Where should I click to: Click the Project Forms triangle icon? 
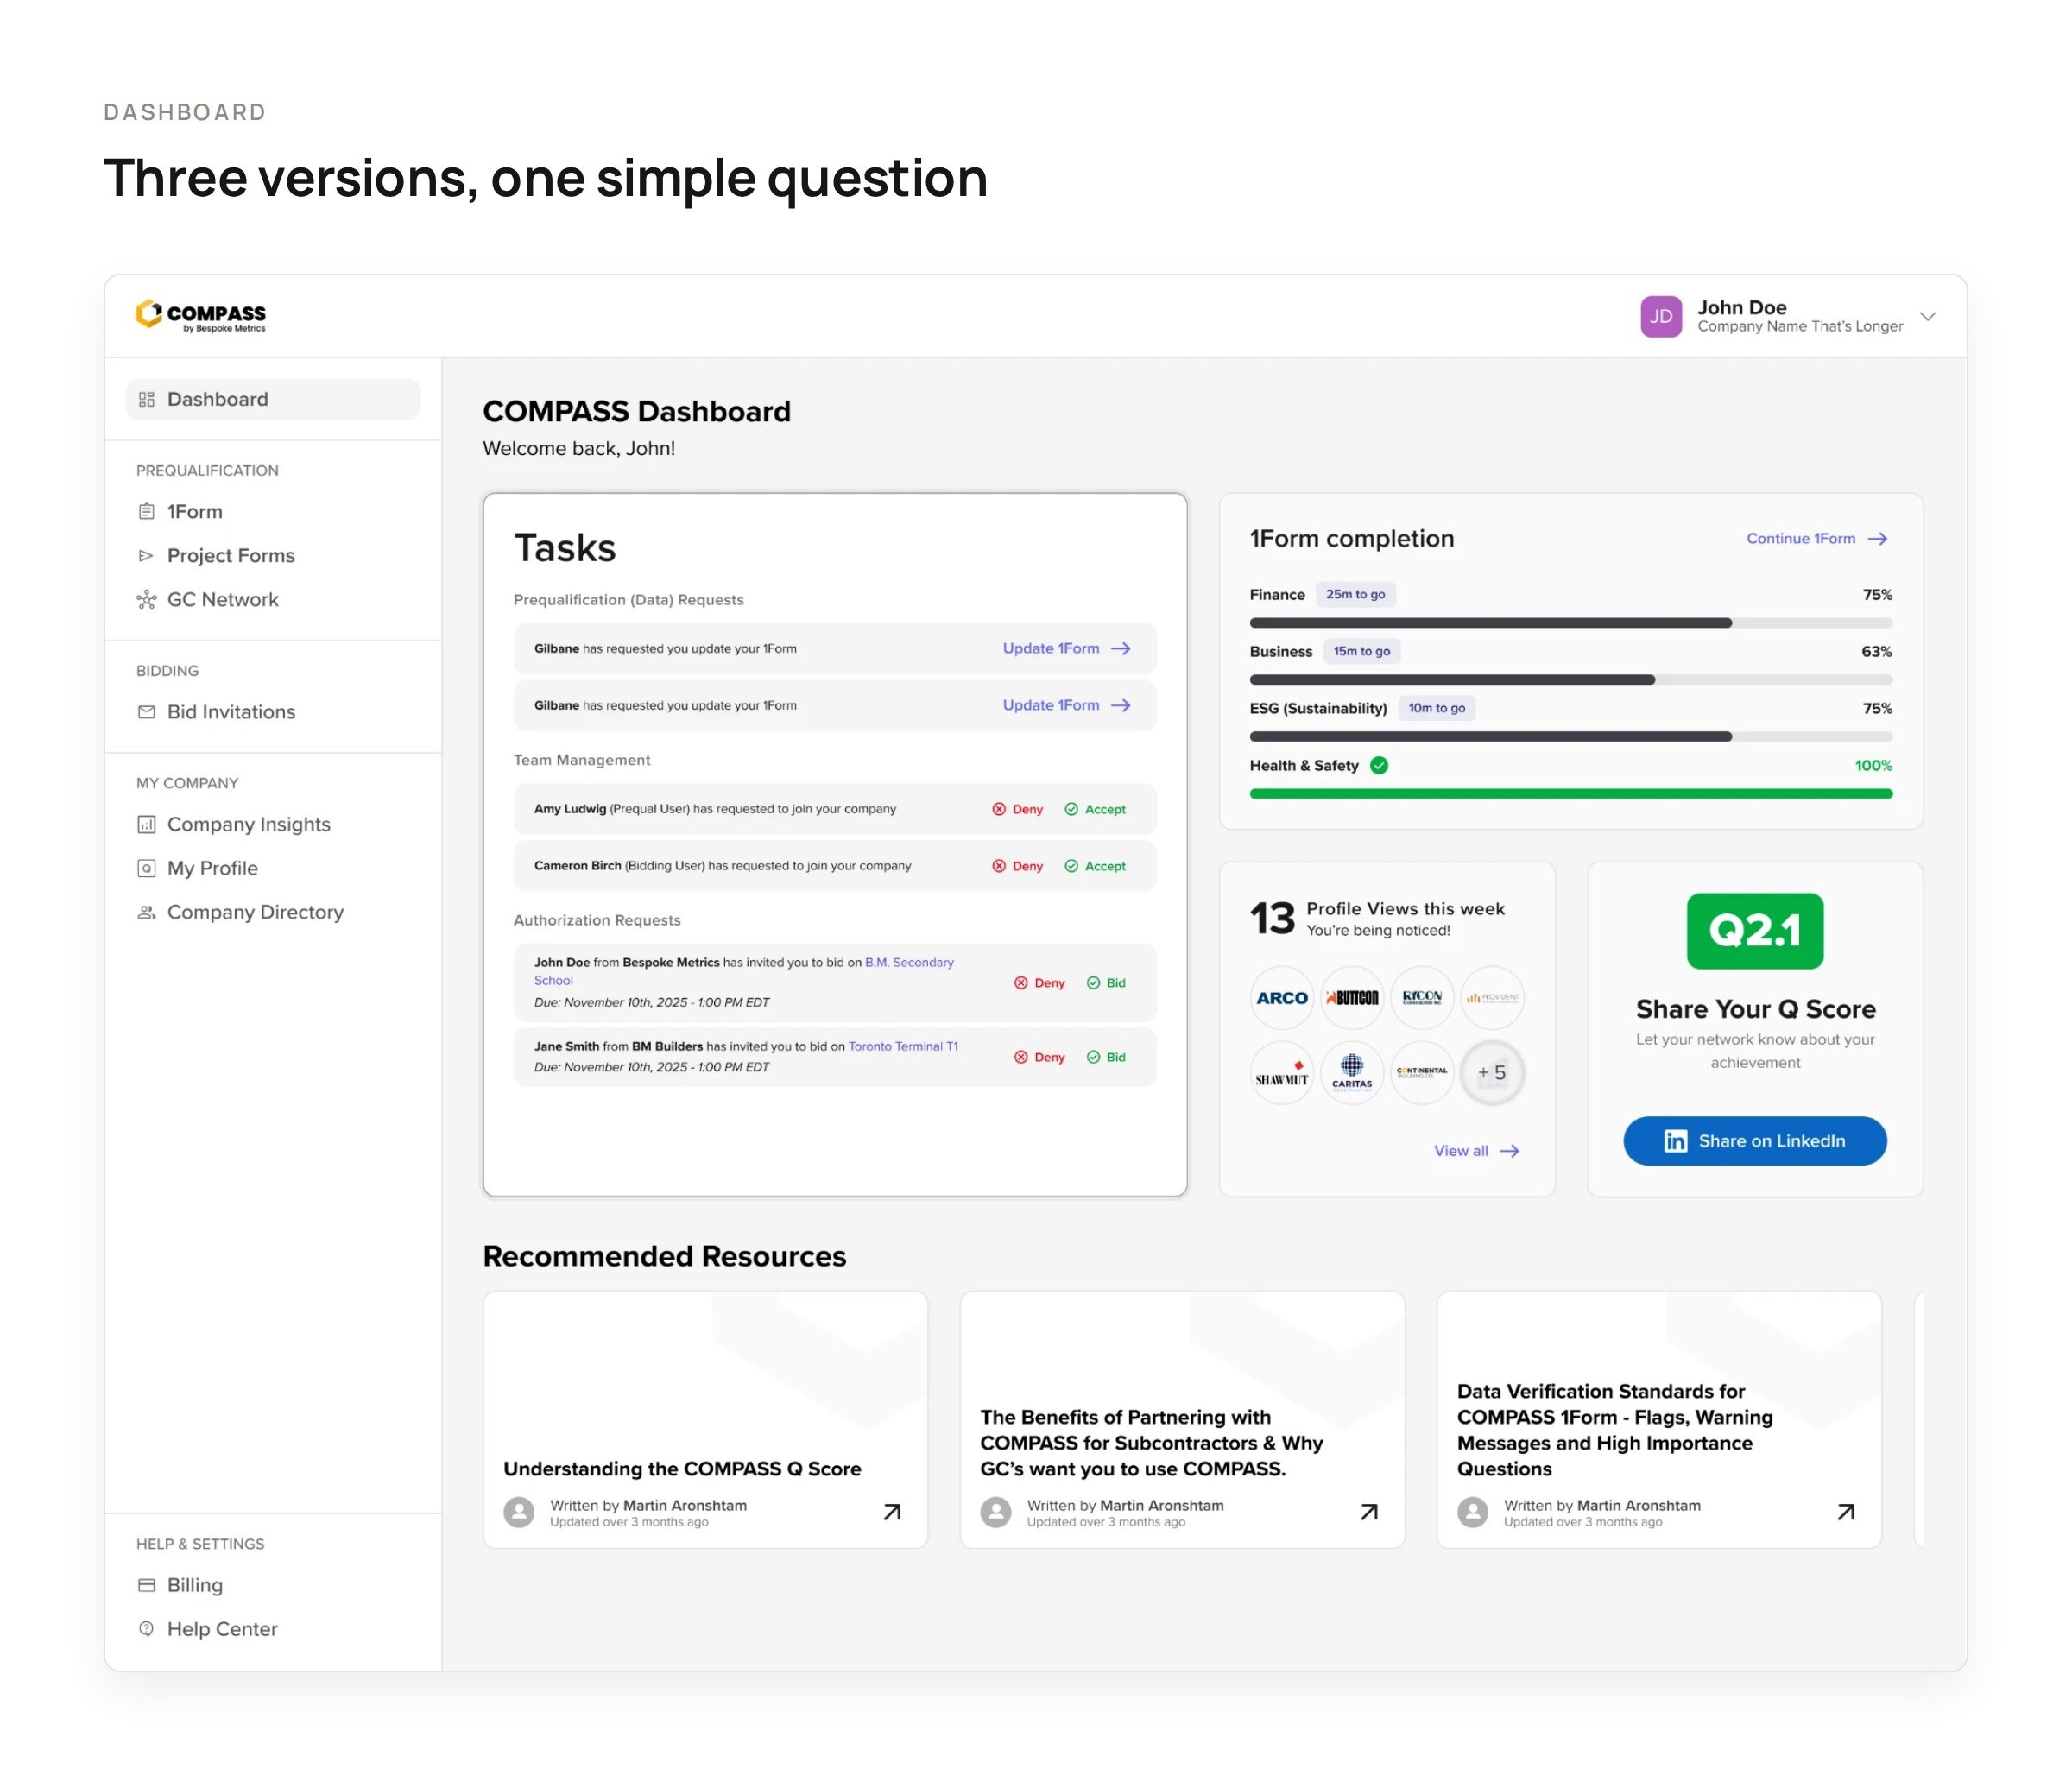point(146,555)
